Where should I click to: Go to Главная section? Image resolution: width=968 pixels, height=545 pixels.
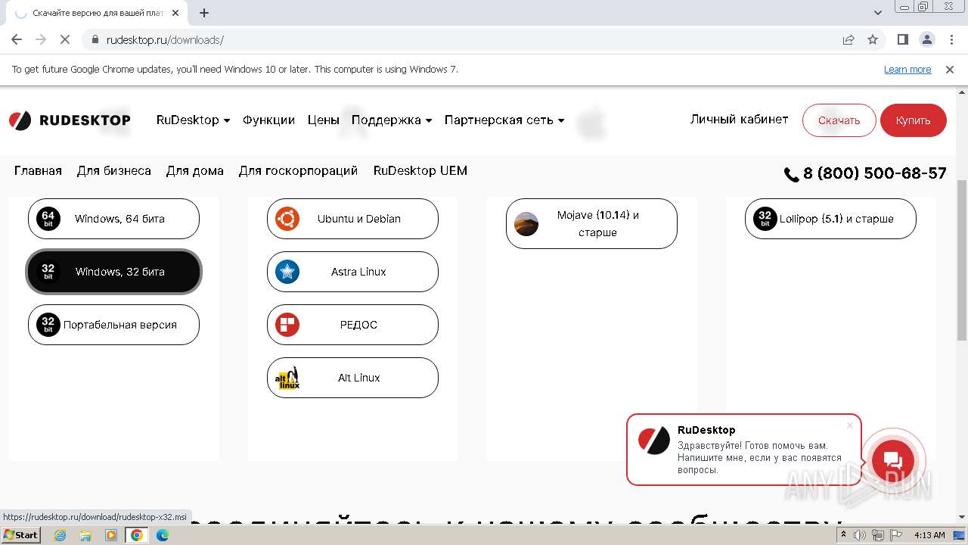(38, 170)
